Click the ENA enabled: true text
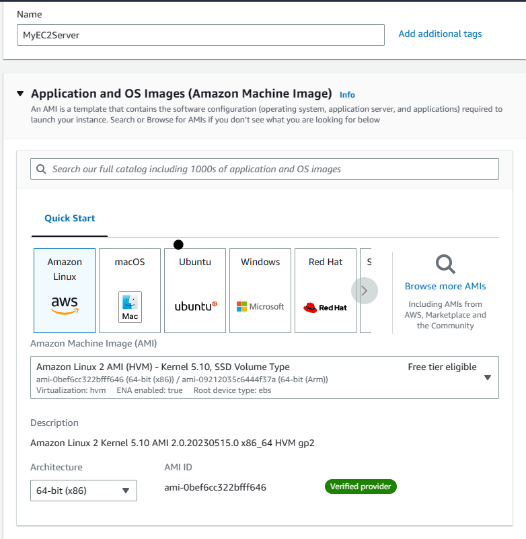This screenshot has width=526, height=539. [149, 390]
